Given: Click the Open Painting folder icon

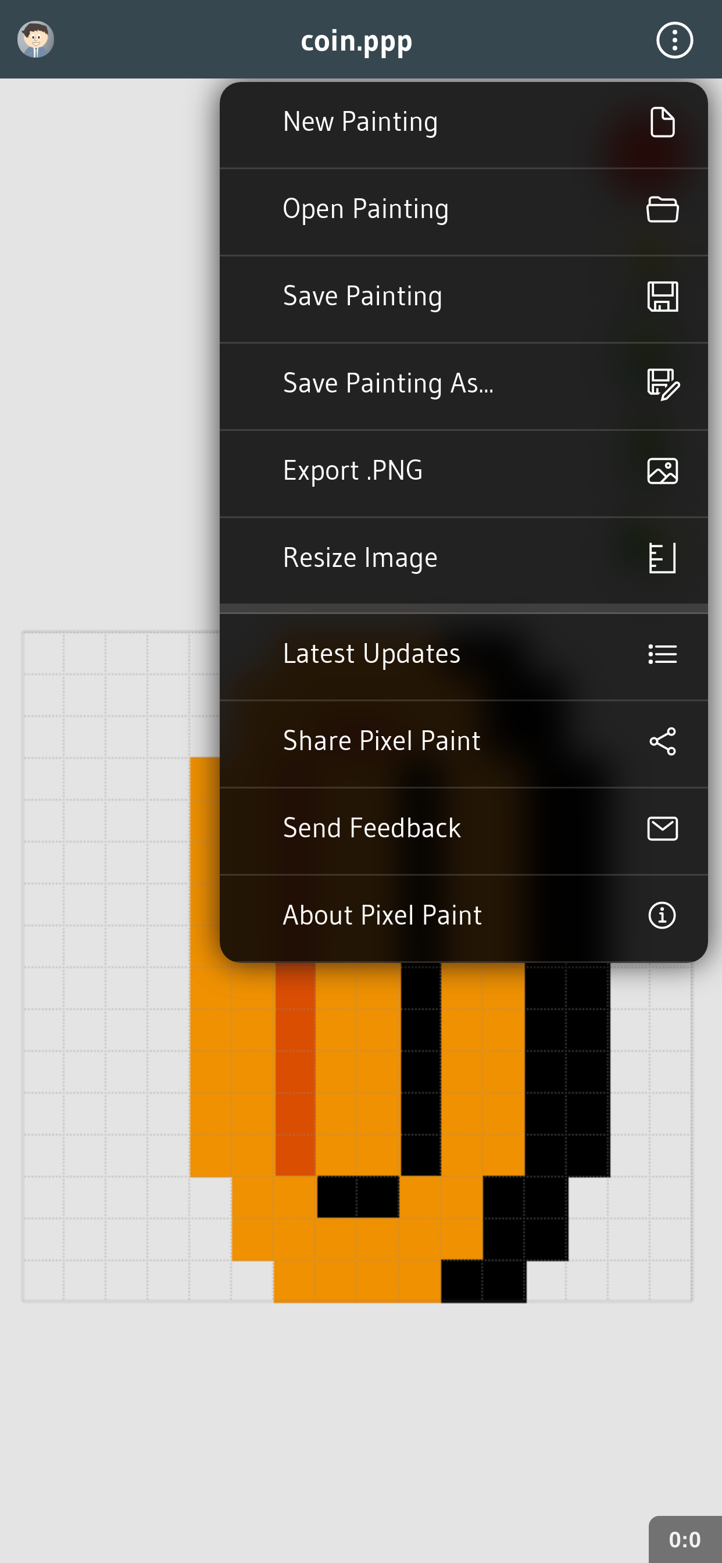Looking at the screenshot, I should [x=662, y=209].
